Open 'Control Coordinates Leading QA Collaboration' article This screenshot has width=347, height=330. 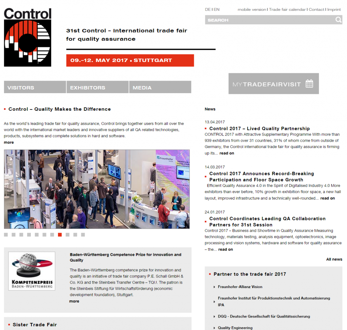click(x=267, y=222)
